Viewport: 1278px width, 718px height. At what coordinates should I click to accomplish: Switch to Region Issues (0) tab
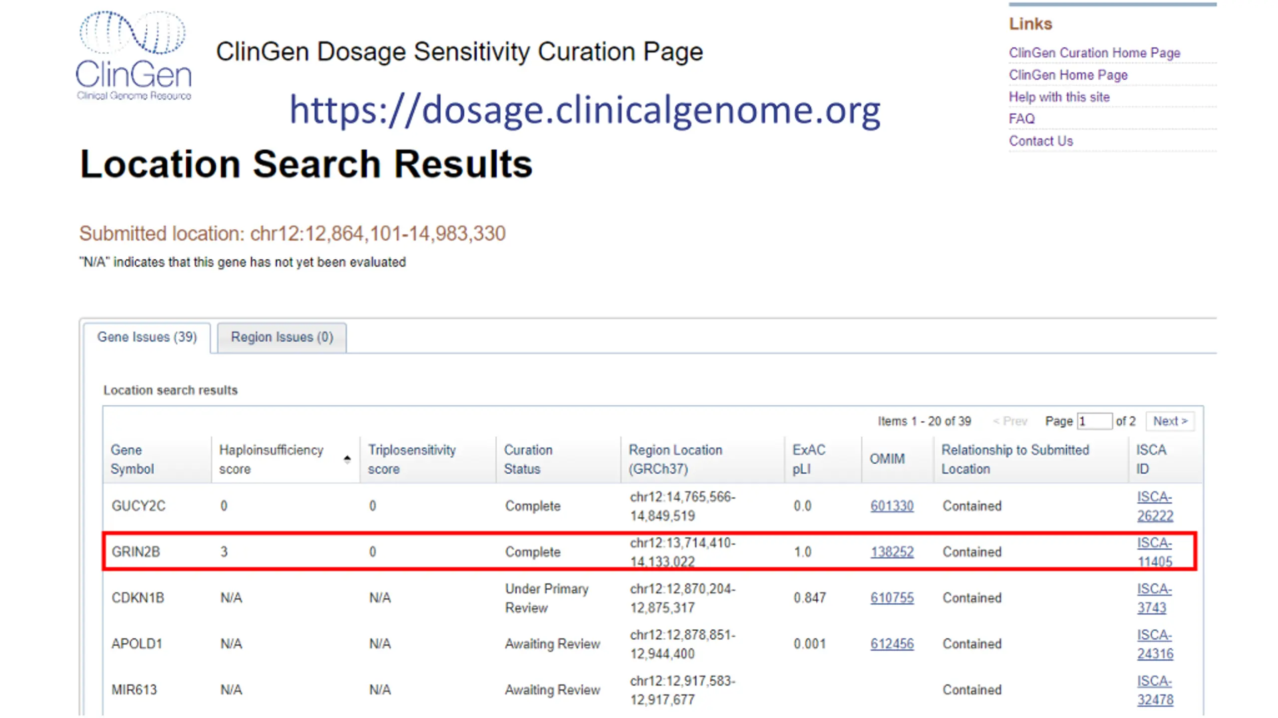(x=282, y=338)
